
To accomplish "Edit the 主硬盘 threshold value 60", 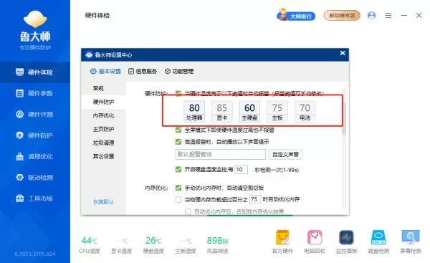I will coord(249,108).
